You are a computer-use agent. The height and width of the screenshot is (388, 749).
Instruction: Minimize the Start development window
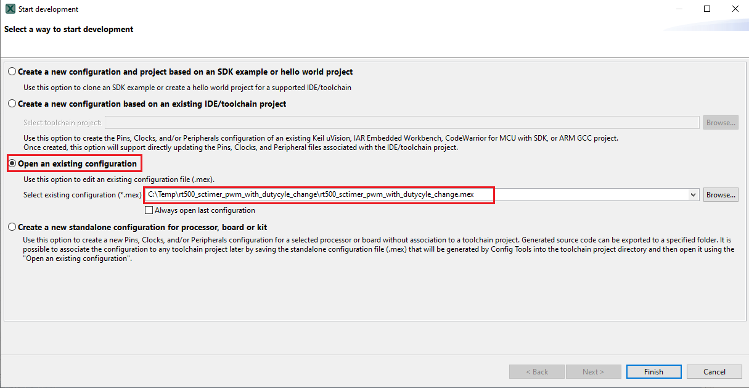[x=679, y=9]
